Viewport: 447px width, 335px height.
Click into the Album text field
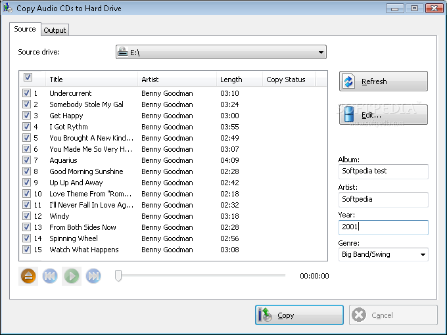(383, 171)
